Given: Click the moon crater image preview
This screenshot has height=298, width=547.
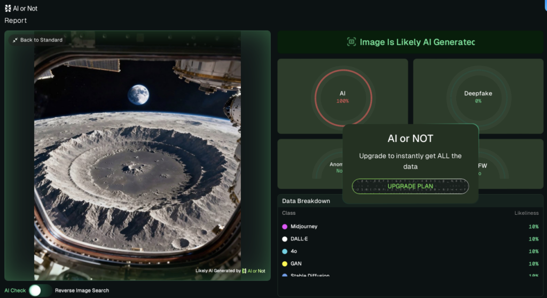Looking at the screenshot, I should [137, 160].
